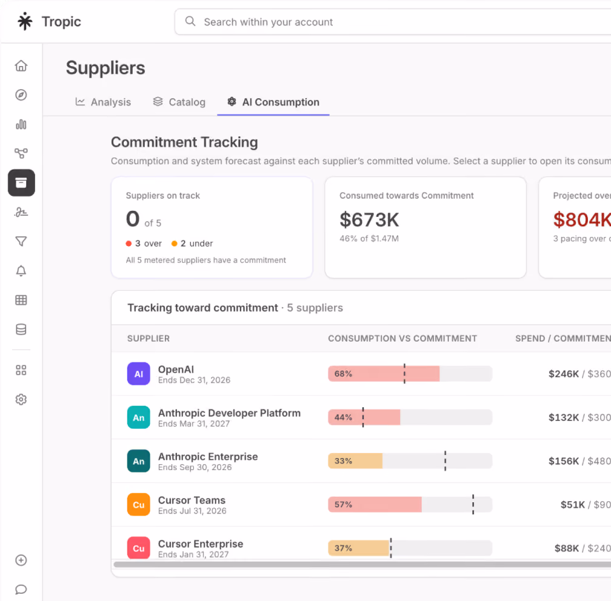Click the 'Suppliers on track' card
Viewport: 611px width, 601px height.
pyautogui.click(x=212, y=227)
